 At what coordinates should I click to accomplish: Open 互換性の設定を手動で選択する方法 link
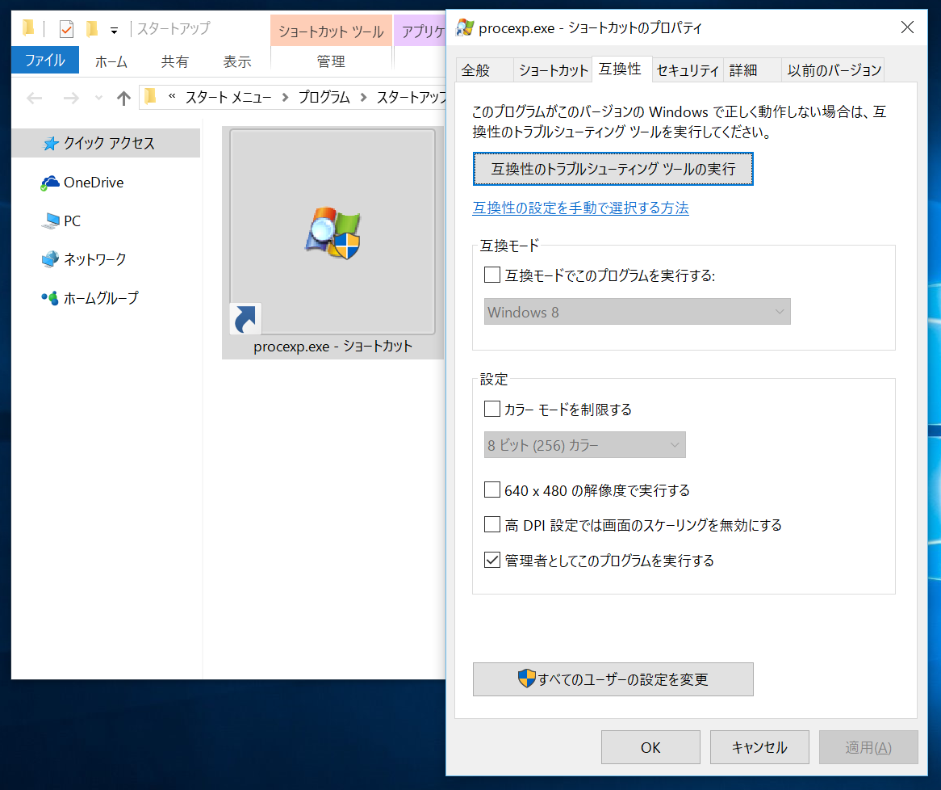point(580,208)
